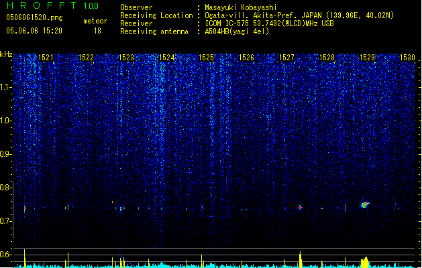Viewport: 422px width, 268px height.
Task: Click the 0.8 frequency axis label
Action: point(5,188)
